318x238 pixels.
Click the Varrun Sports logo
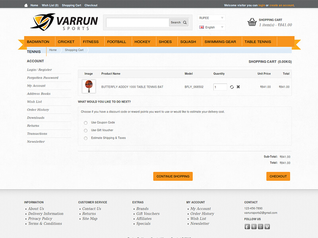64,22
